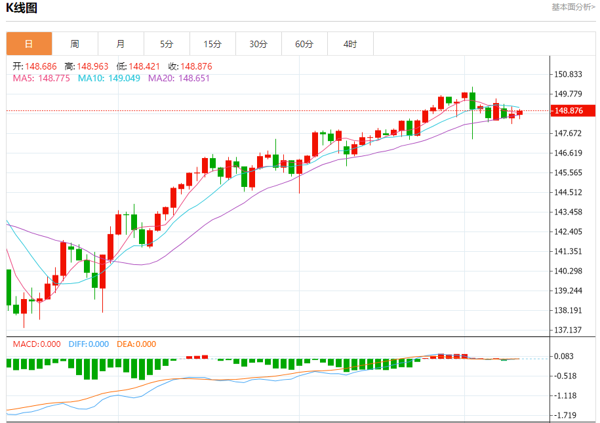600x423 pixels.
Task: Open the 60分 timeframe tab
Action: 304,44
